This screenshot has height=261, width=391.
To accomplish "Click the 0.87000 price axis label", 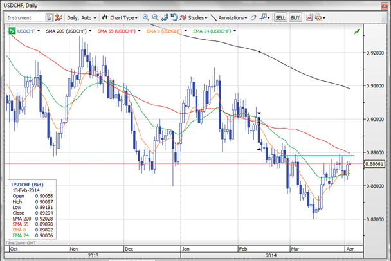I will [x=375, y=219].
